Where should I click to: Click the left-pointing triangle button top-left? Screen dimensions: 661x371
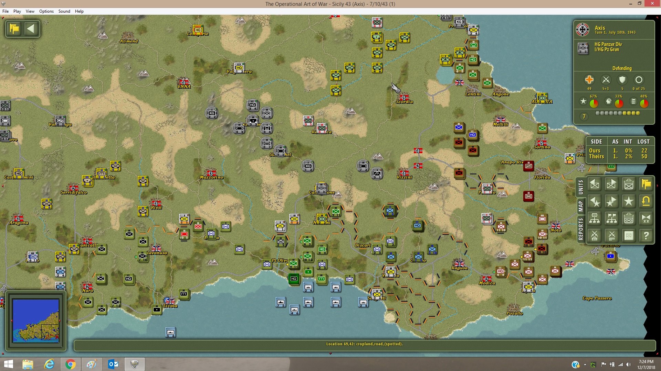click(x=31, y=29)
